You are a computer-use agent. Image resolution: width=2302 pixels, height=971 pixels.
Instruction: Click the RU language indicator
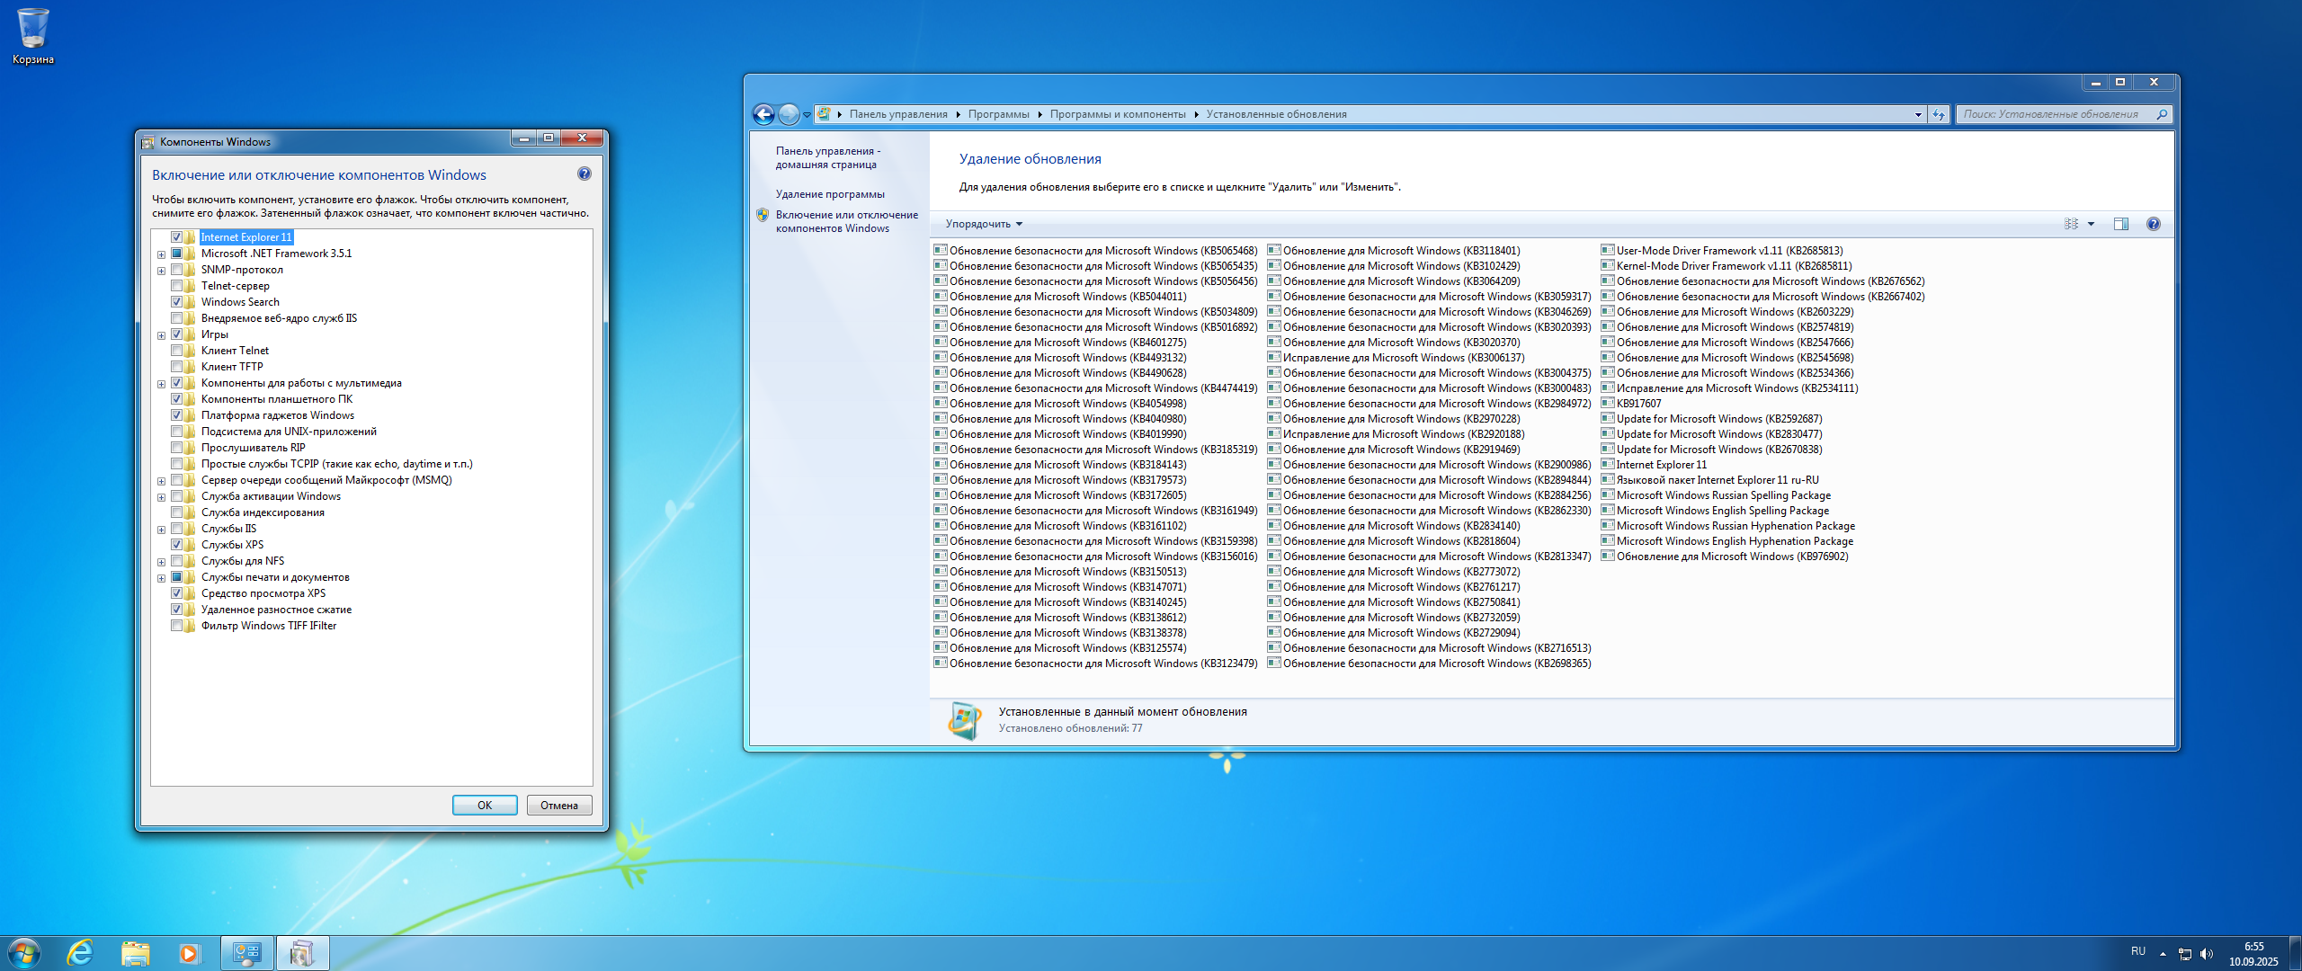point(2138,951)
